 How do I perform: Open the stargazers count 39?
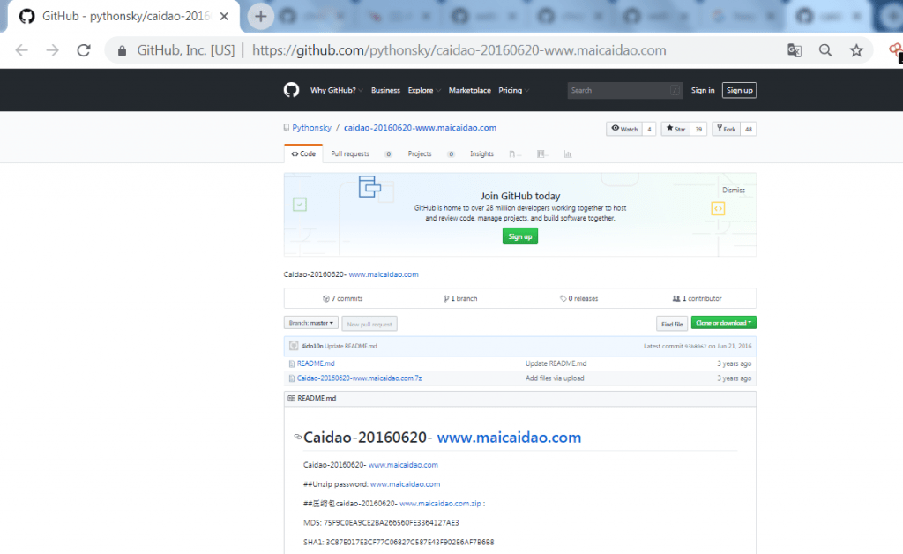[x=698, y=129]
